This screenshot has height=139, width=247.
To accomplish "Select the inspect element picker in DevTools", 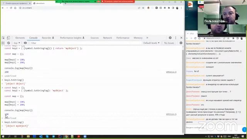I will pos(3,38).
